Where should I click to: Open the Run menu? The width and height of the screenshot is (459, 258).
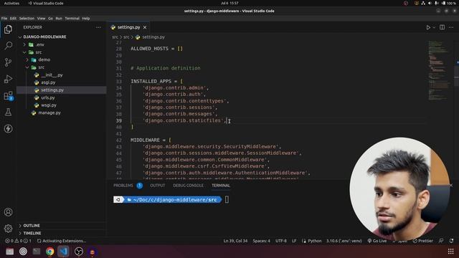[59, 19]
